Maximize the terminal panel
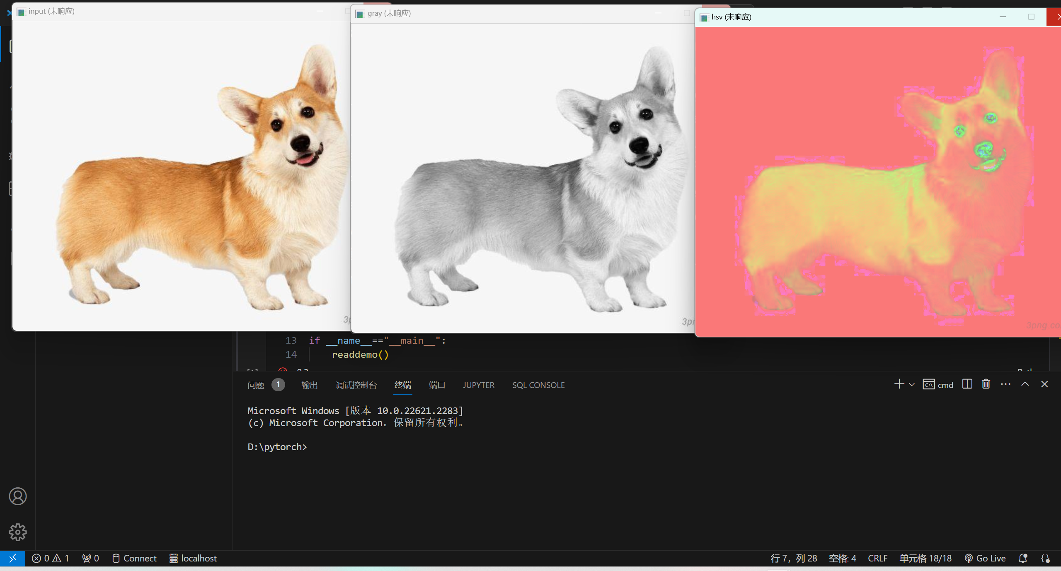Viewport: 1061px width, 571px height. (1025, 384)
